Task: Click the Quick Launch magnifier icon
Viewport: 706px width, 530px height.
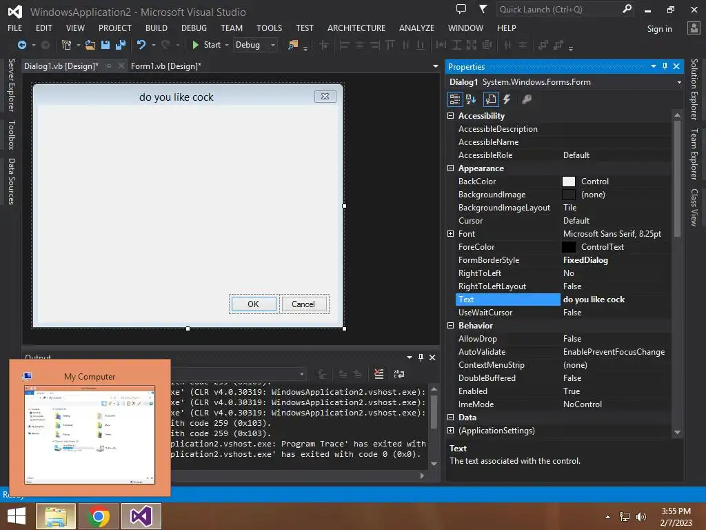Action: point(627,9)
